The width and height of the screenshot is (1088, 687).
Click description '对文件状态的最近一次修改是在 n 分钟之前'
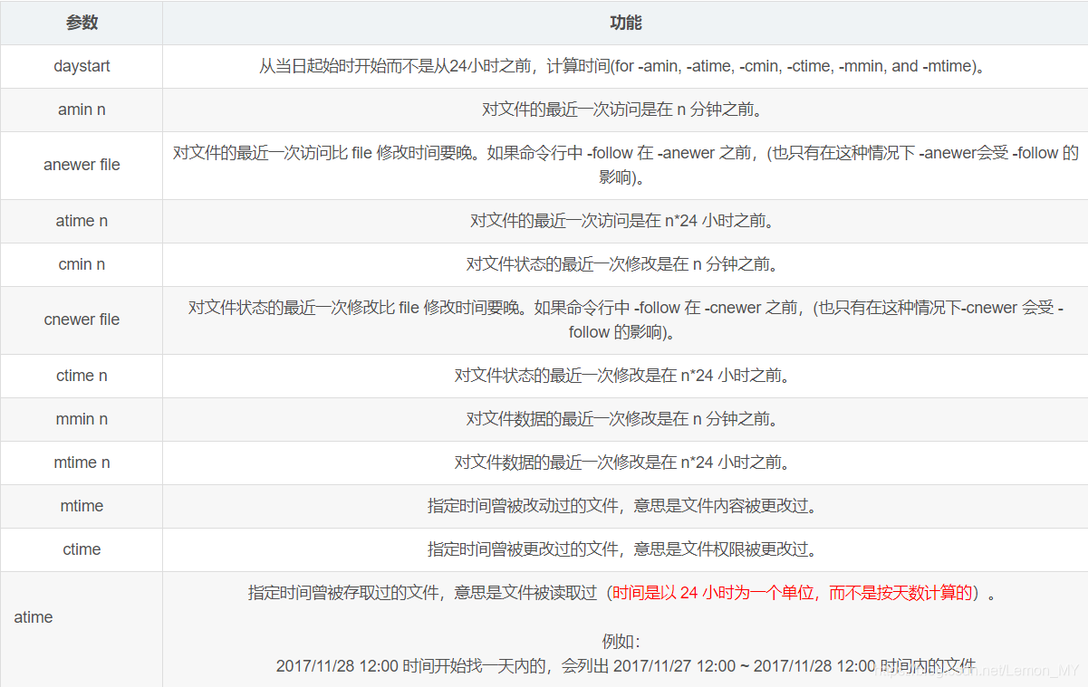[x=625, y=264]
